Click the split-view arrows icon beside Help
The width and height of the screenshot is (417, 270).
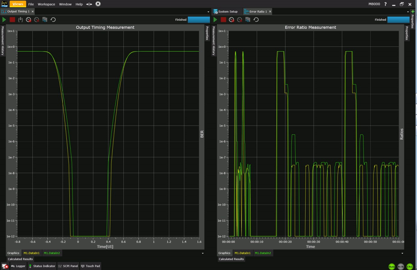point(89,4)
